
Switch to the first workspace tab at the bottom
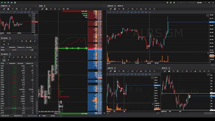(5, 116)
